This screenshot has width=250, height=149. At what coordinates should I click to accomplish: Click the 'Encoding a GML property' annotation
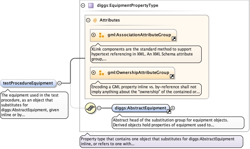[x=146, y=89]
